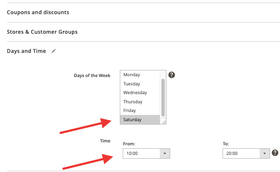Open the From time dropdown arrow
Viewport: 280px width, 172px height.
pyautogui.click(x=165, y=153)
